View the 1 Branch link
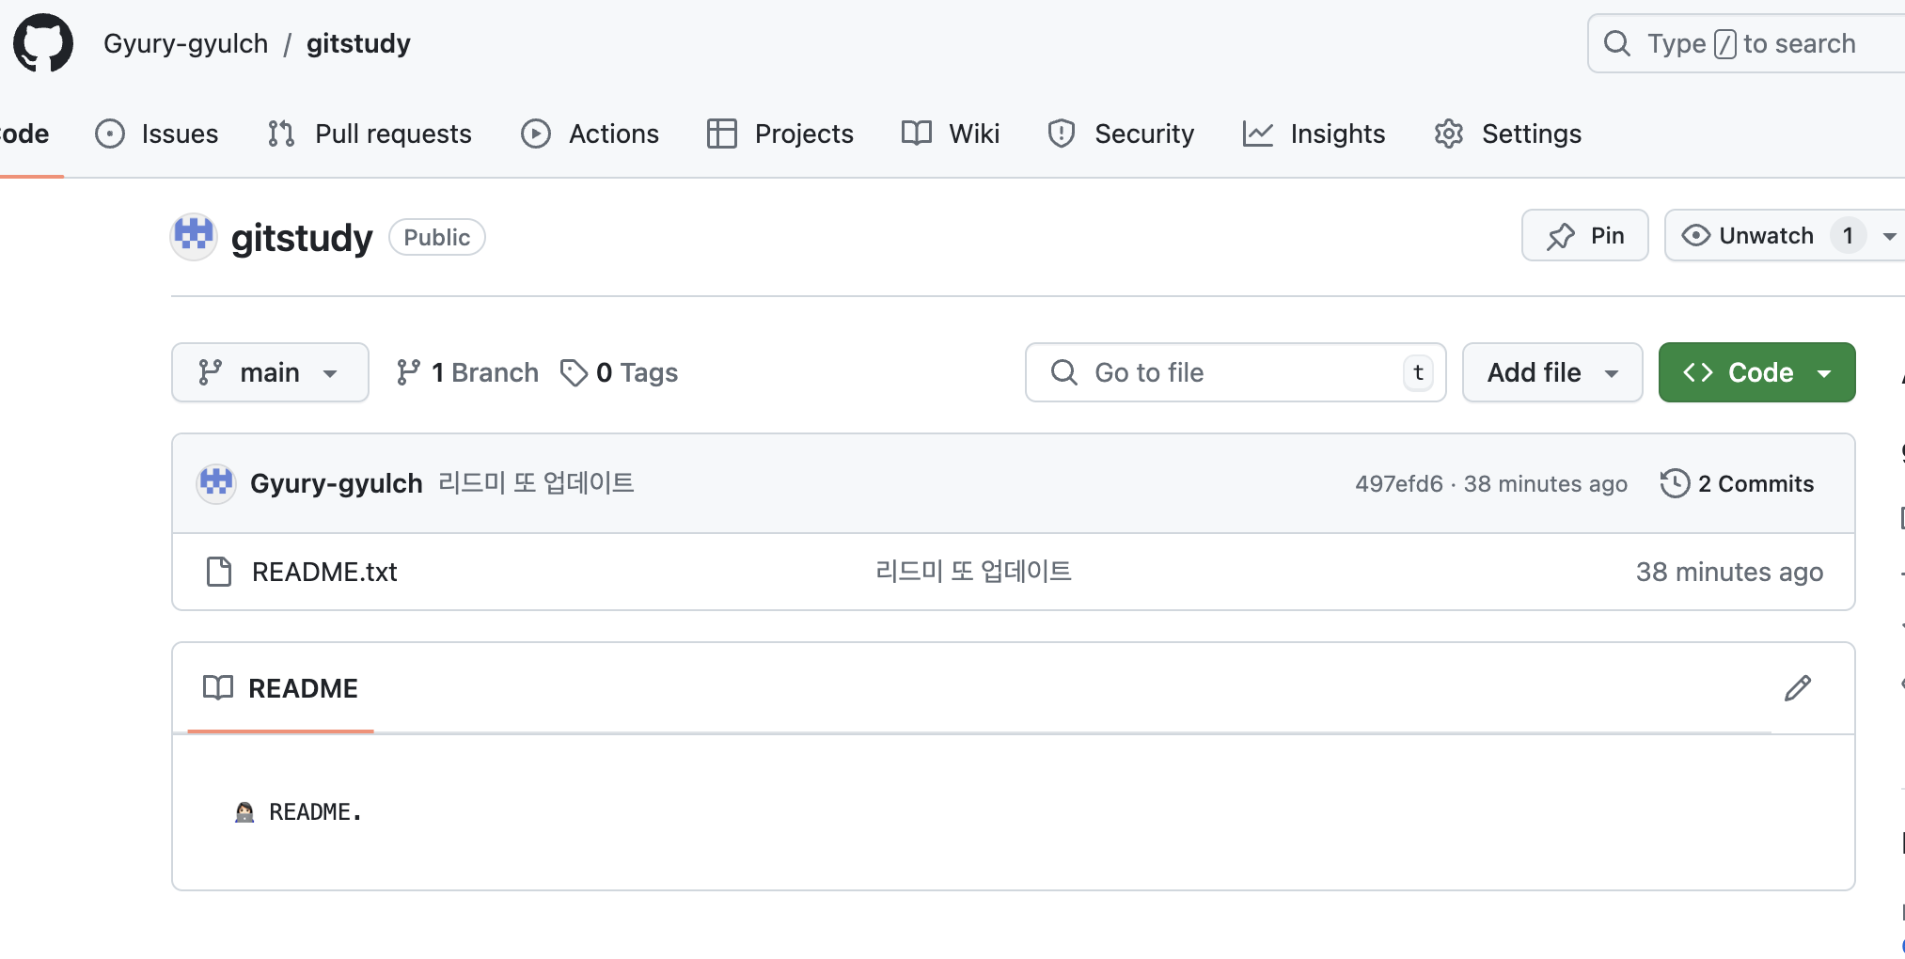 (x=467, y=372)
